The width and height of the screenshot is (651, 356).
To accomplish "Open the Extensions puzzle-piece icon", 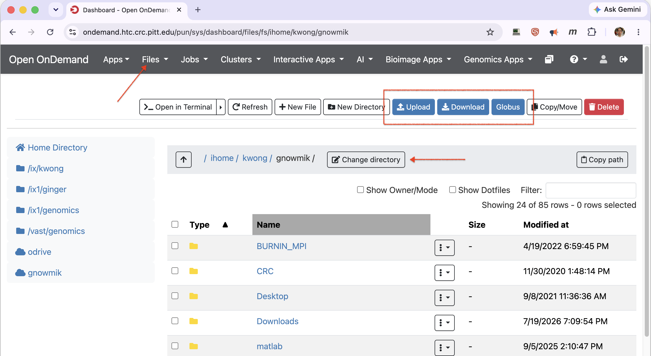I will [x=591, y=32].
